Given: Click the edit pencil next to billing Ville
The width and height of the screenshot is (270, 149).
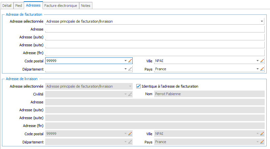Looking at the screenshot, I should (x=262, y=61).
